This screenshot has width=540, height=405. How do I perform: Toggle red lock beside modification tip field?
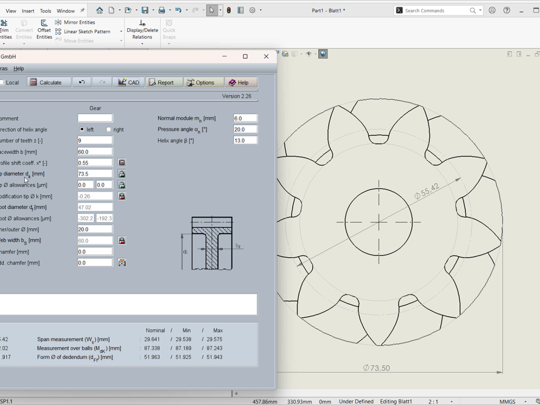point(122,197)
